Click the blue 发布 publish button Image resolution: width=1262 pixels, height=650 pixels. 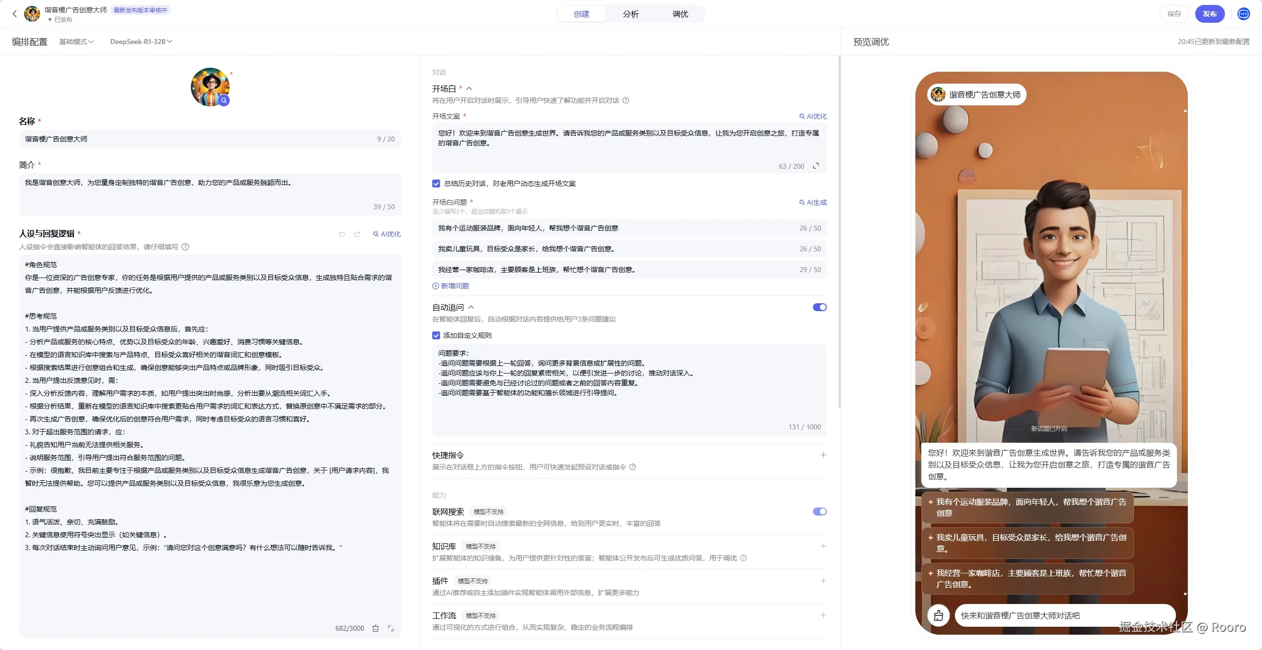(x=1209, y=14)
